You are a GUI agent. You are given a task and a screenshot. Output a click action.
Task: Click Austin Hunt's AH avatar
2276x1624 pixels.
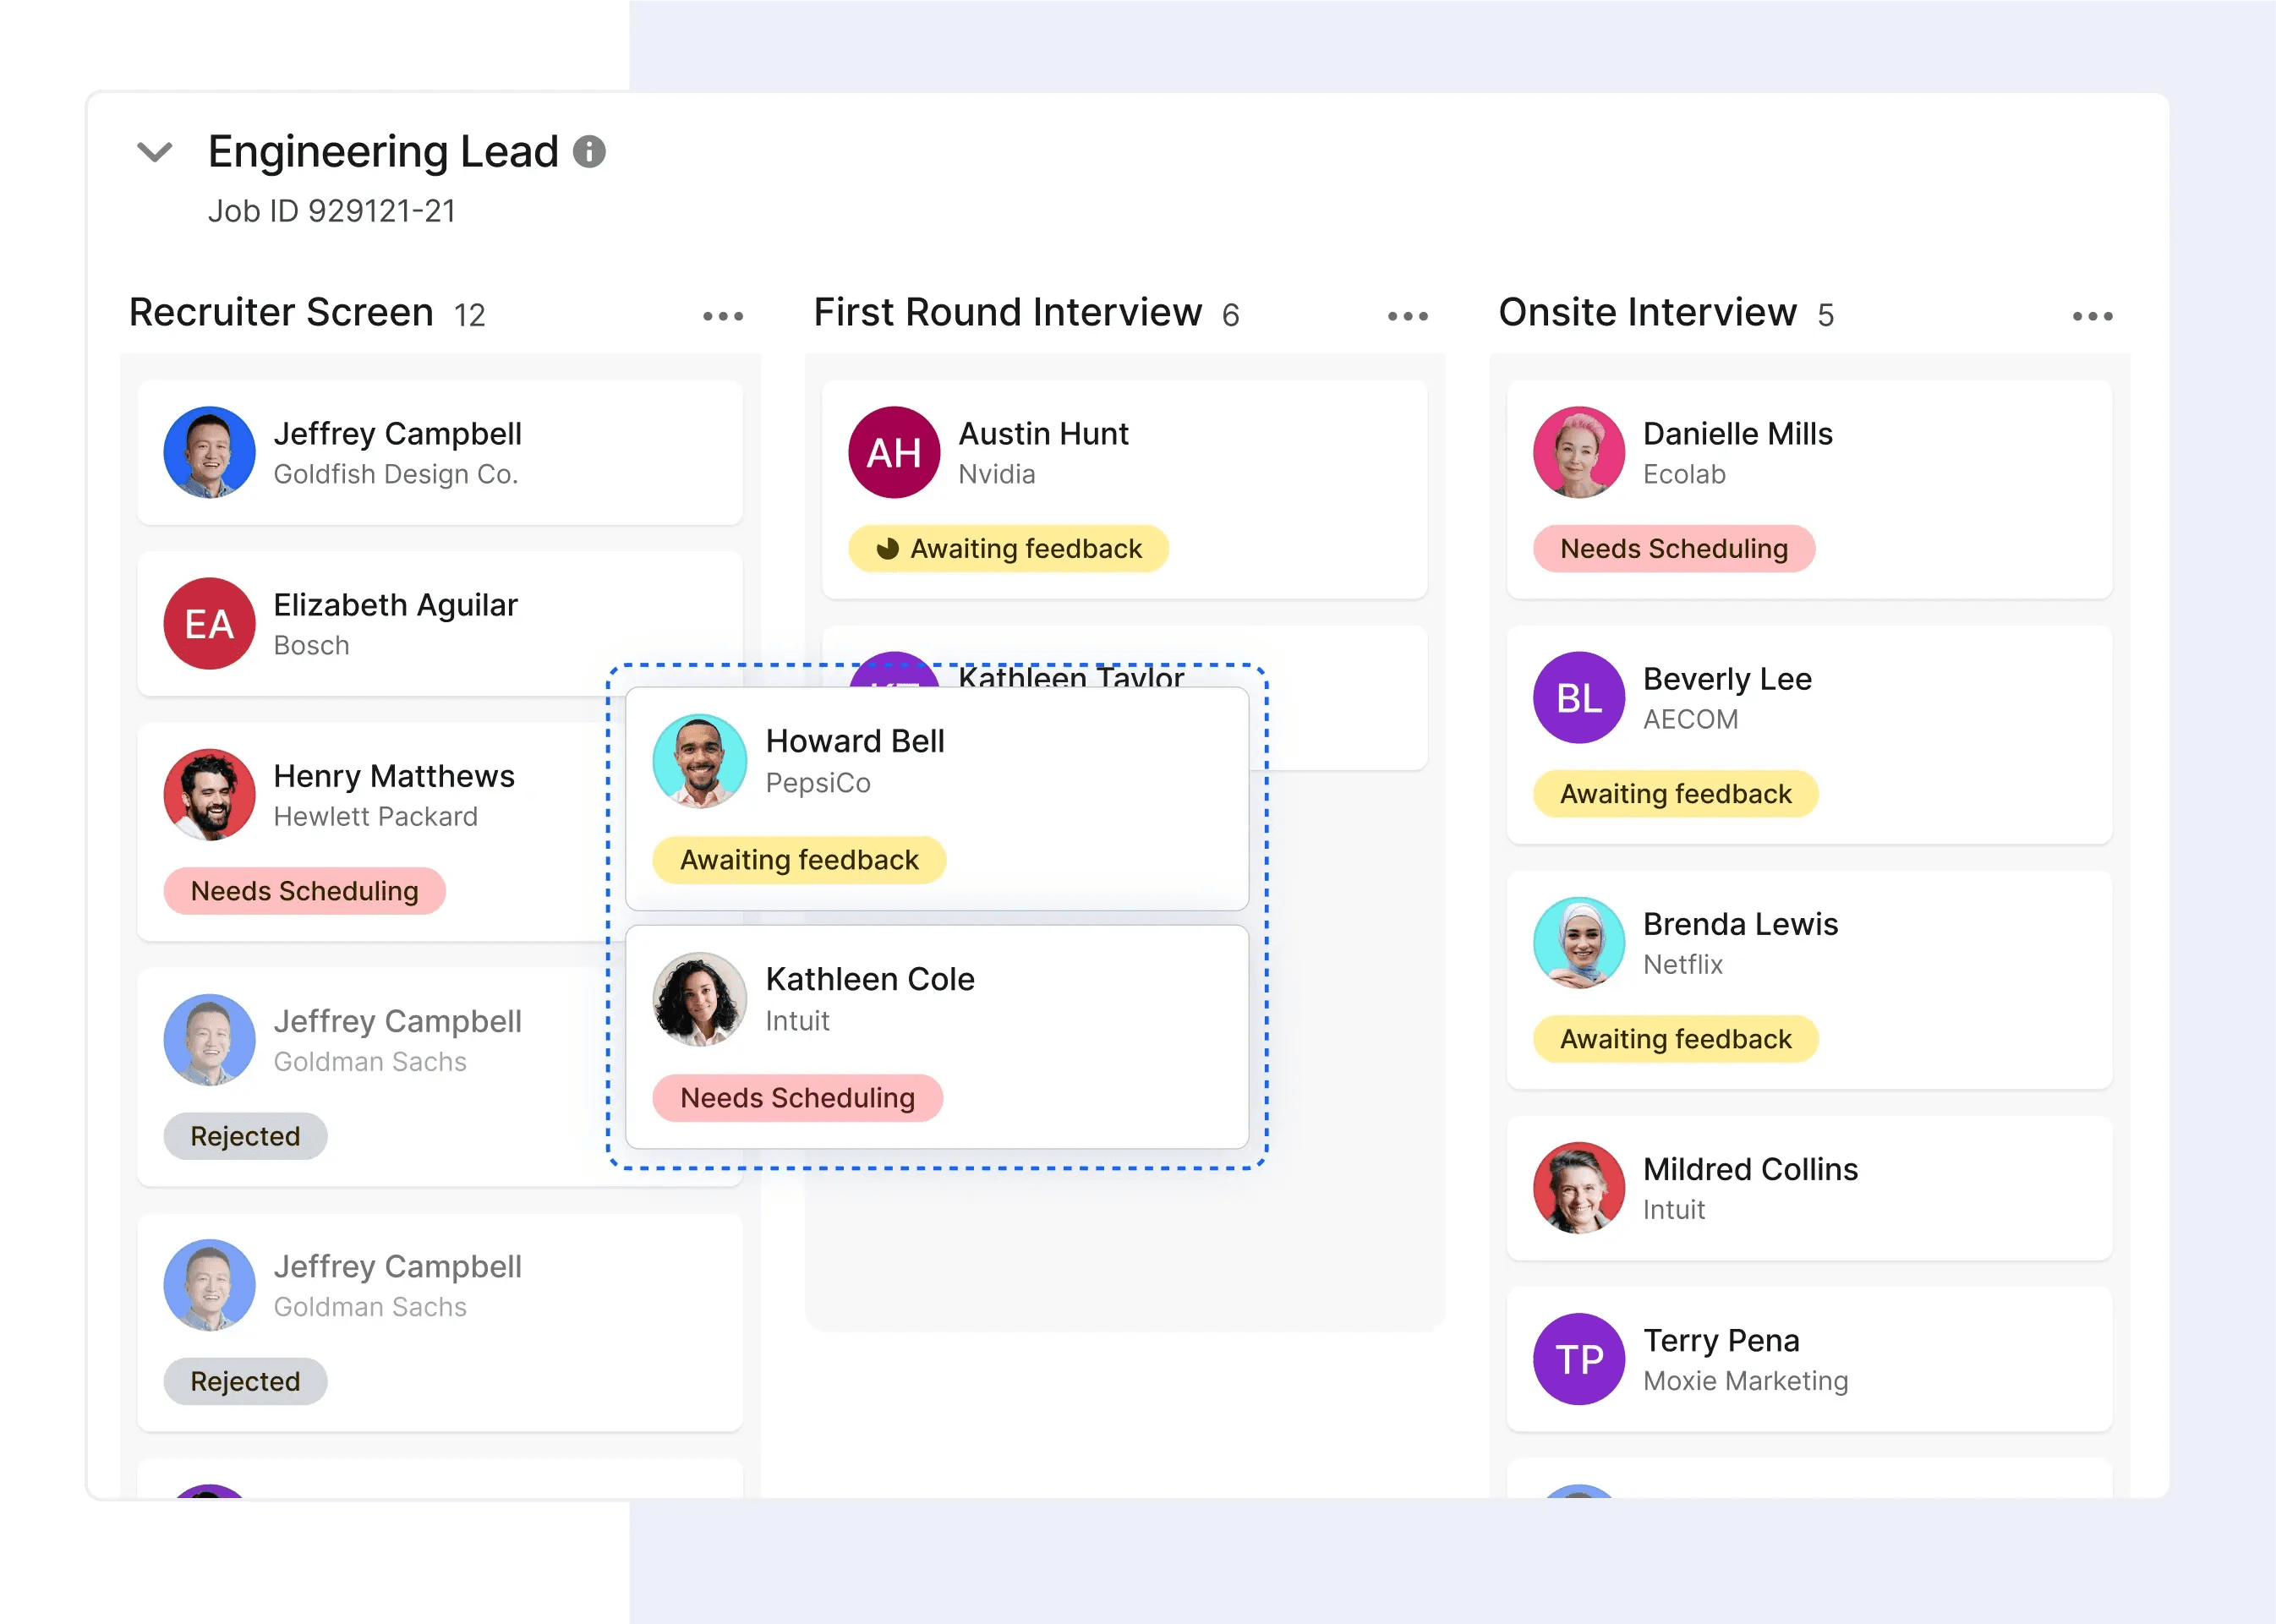(x=894, y=452)
